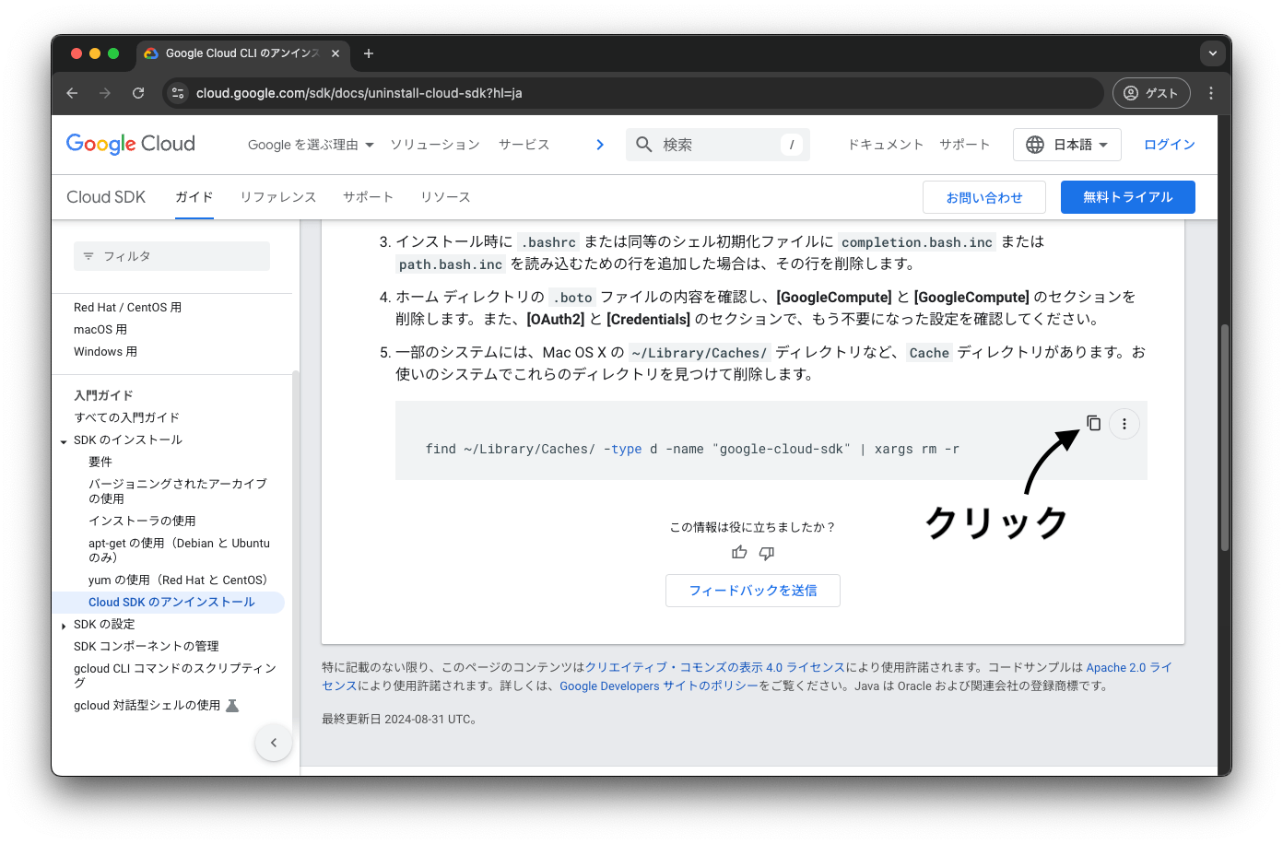
Task: Focus the 検索 search field
Action: pos(719,145)
